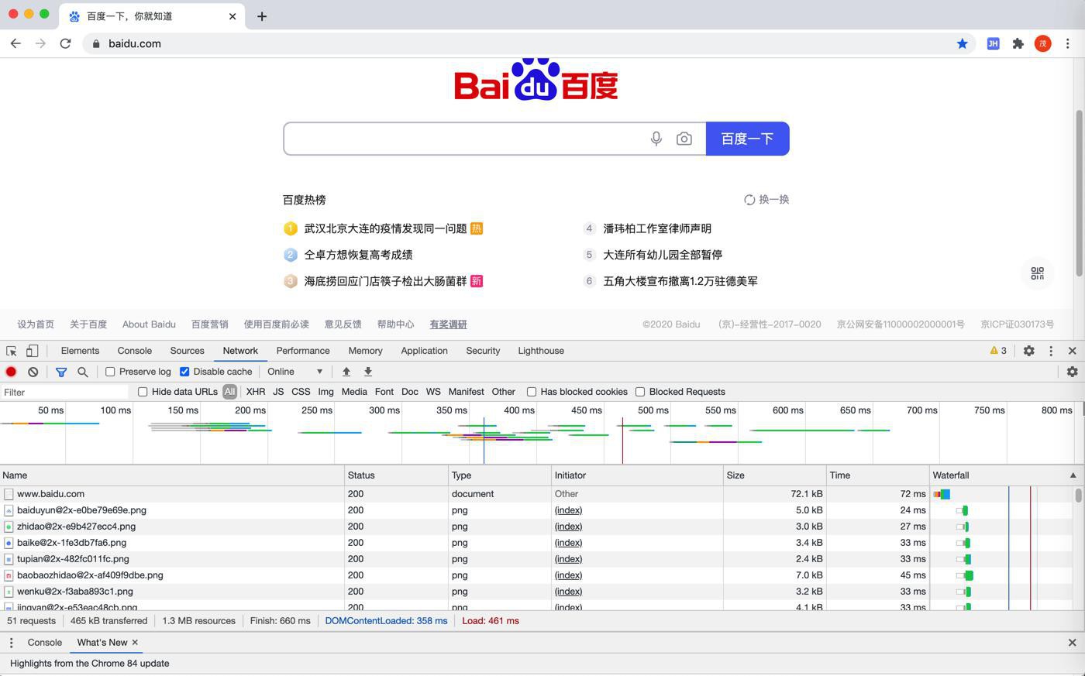Import HAR file with upload arrow
The width and height of the screenshot is (1085, 676).
tap(346, 372)
